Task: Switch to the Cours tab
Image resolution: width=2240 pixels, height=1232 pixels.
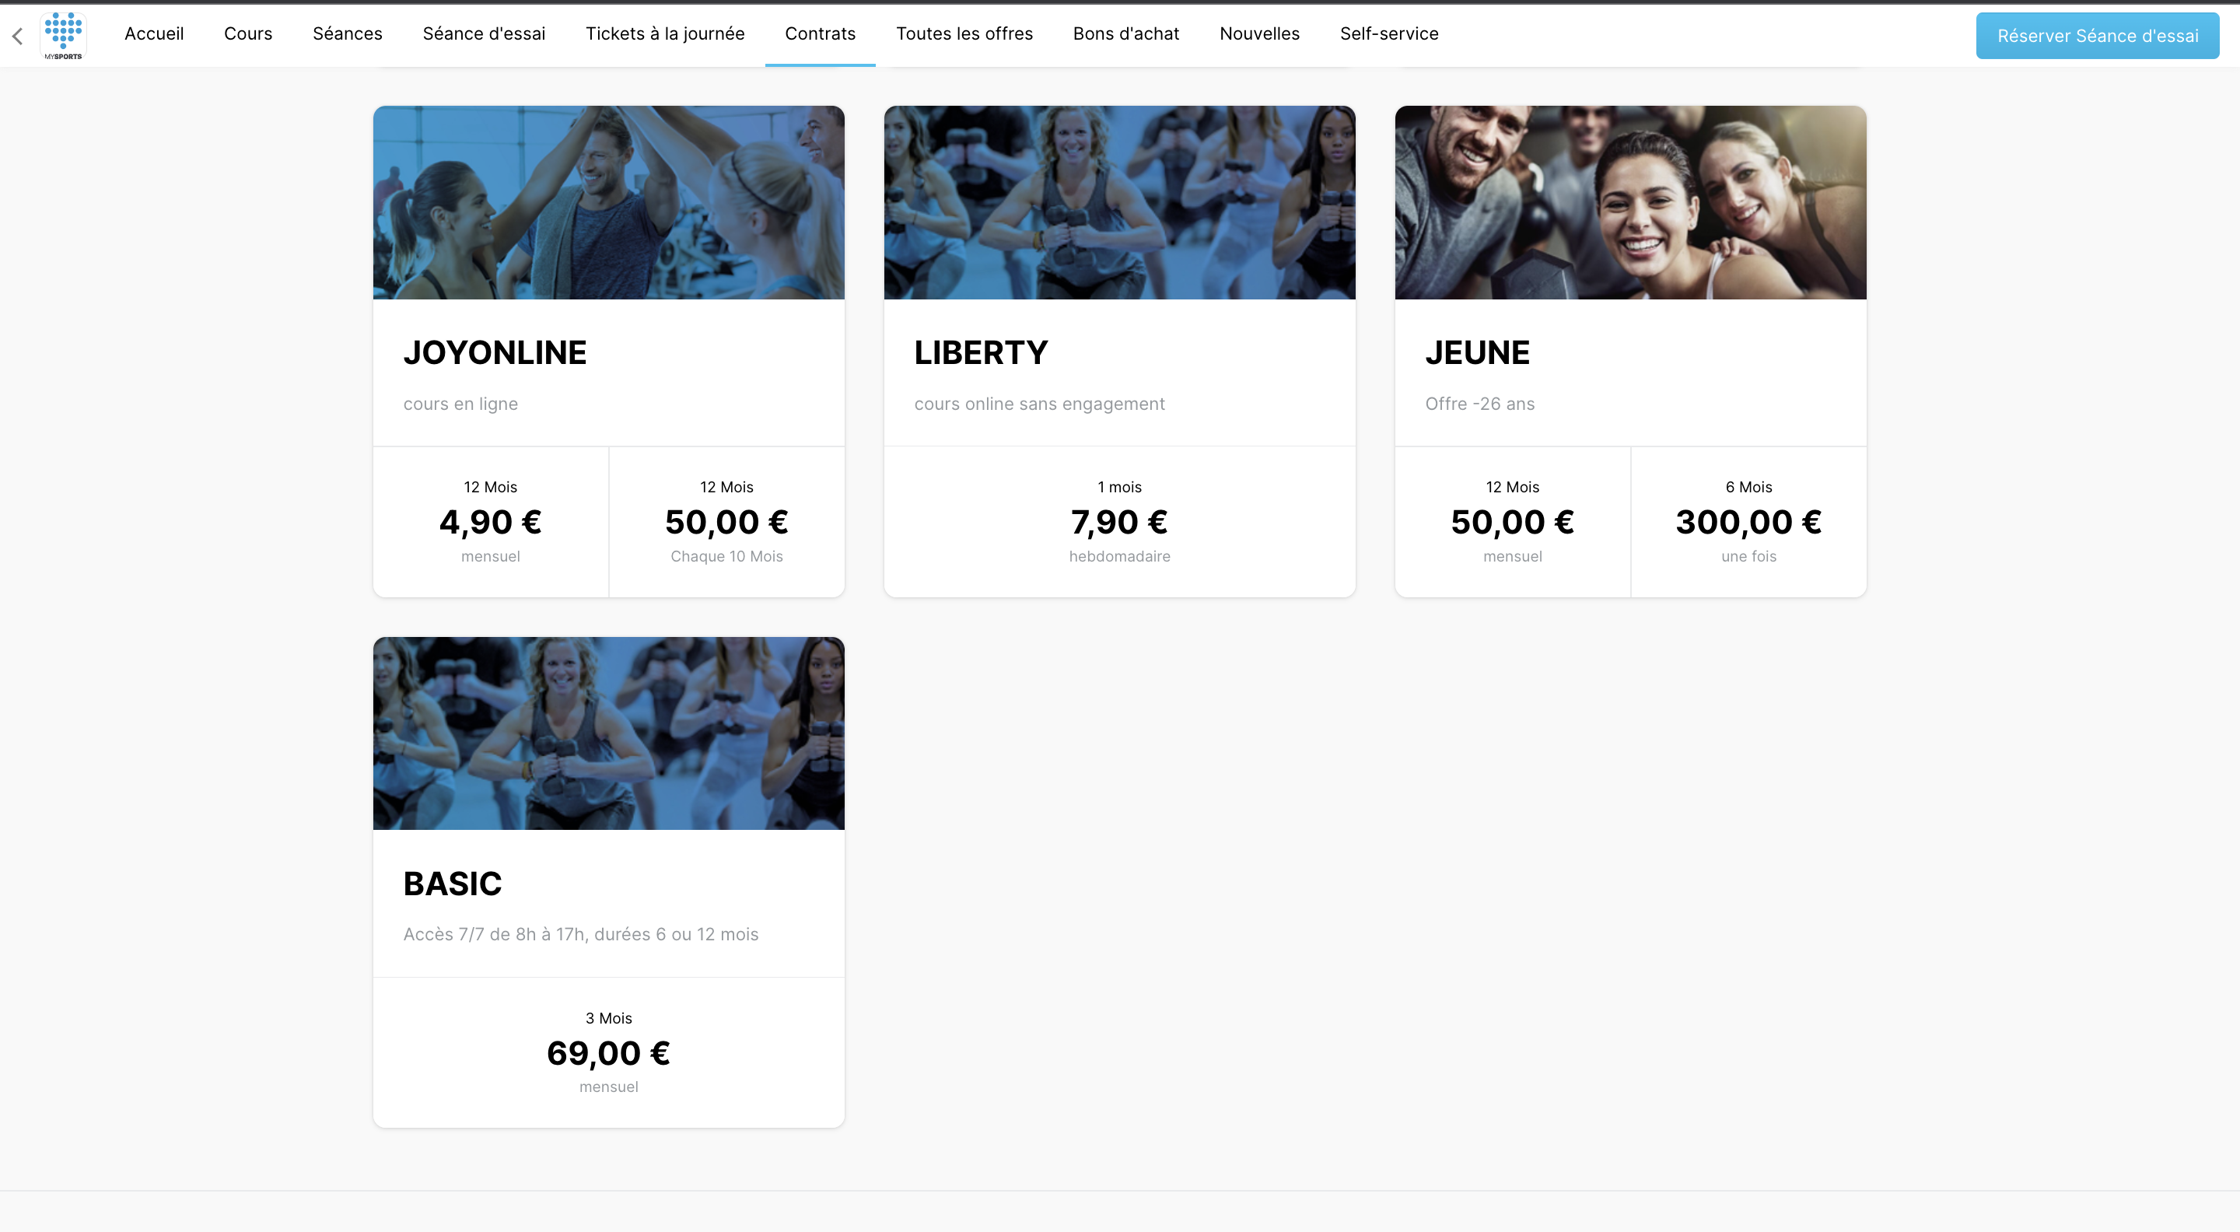Action: coord(248,34)
